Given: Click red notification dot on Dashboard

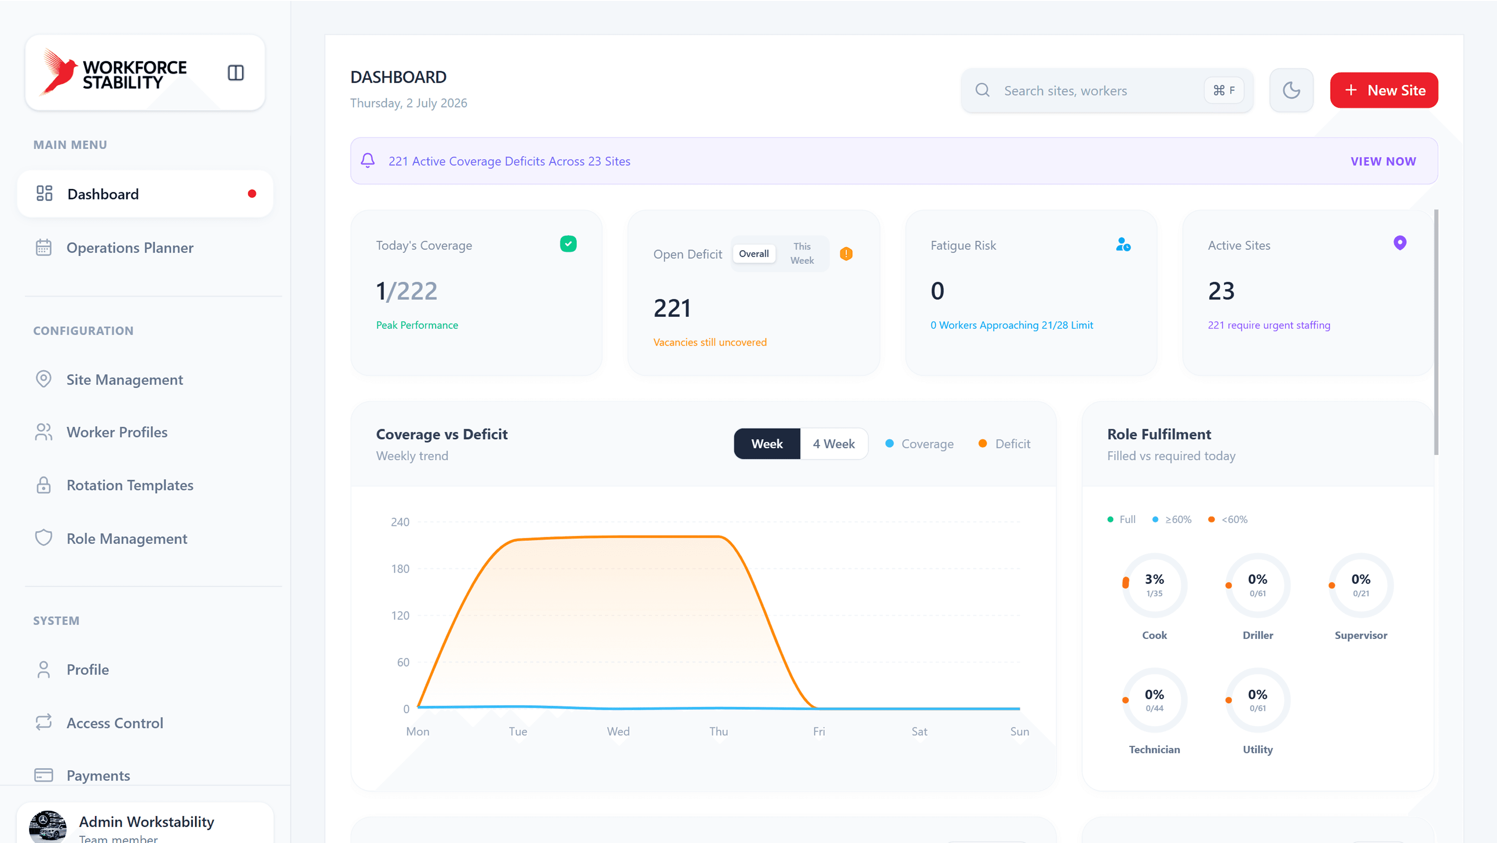Looking at the screenshot, I should [x=252, y=193].
